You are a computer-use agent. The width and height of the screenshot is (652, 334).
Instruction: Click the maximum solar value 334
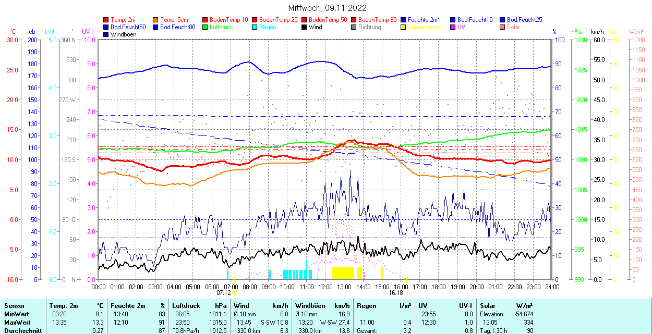(528, 323)
